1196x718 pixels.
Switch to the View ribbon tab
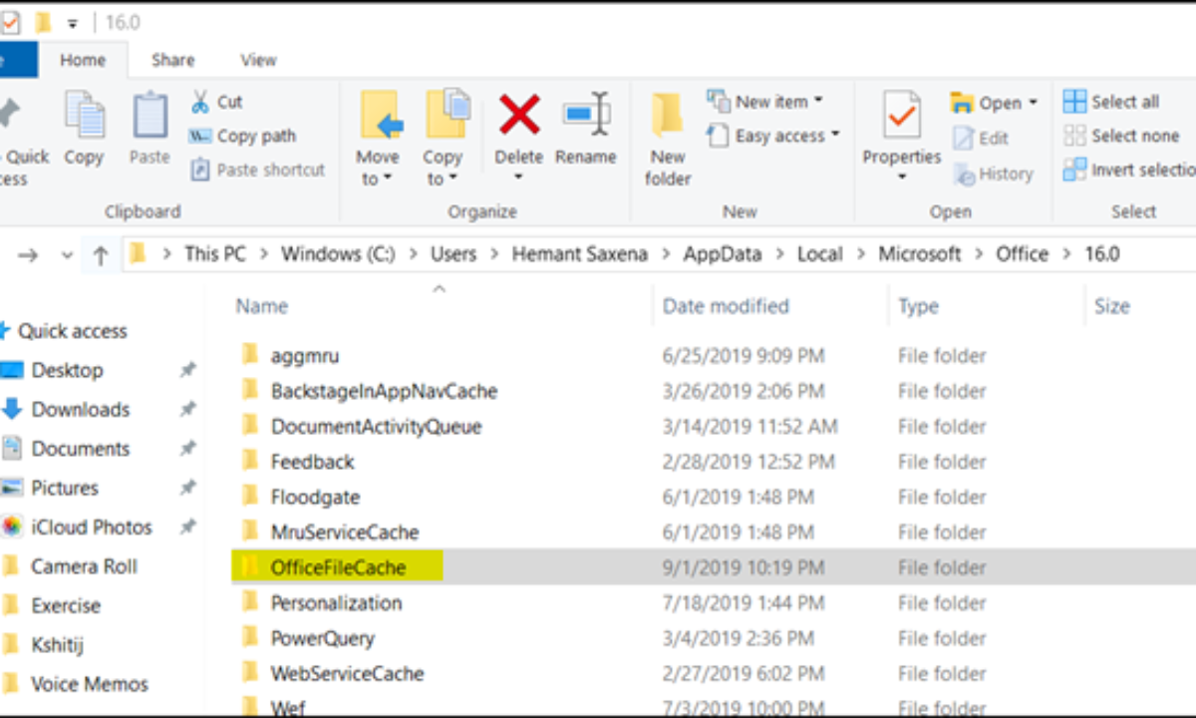point(258,60)
